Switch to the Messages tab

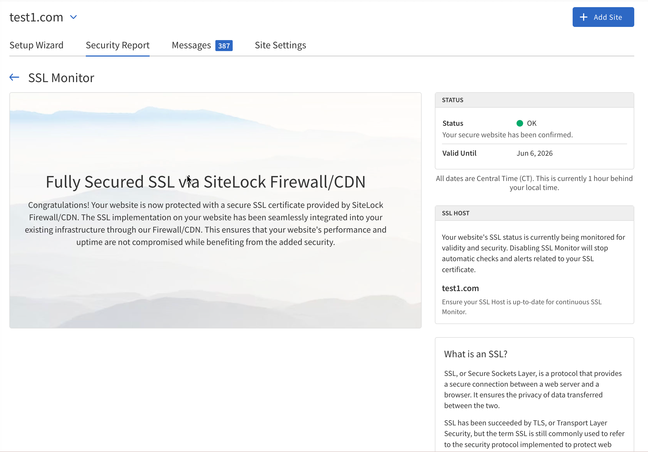[191, 45]
